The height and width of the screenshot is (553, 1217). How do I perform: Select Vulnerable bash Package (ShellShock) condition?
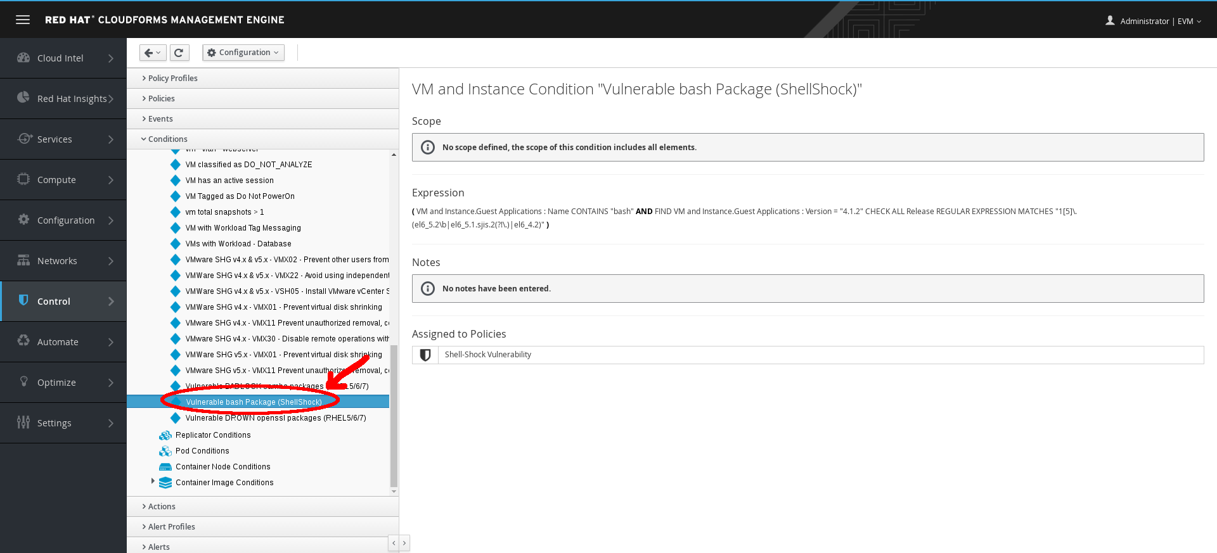pos(254,402)
